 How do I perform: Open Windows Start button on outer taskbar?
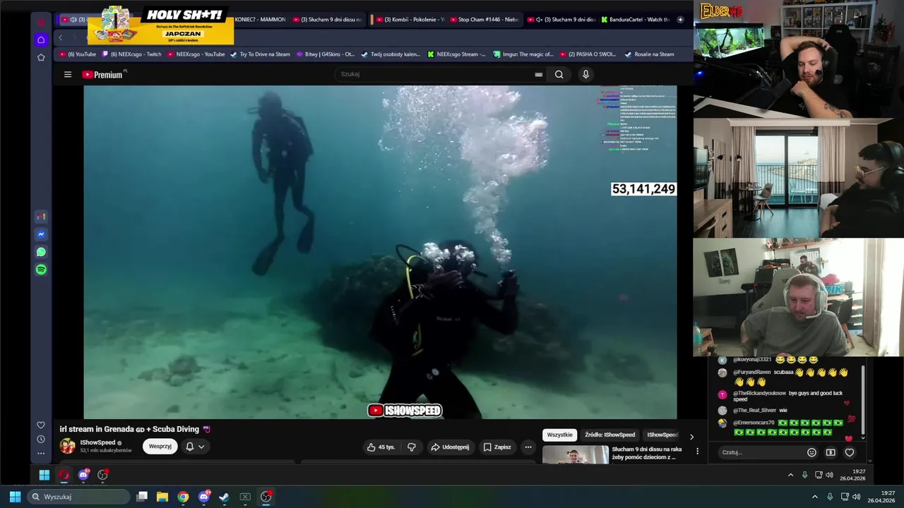[x=15, y=497]
